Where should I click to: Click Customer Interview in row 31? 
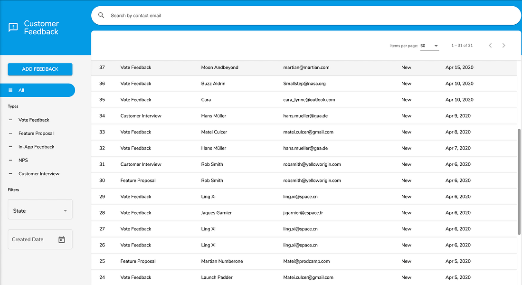point(141,164)
